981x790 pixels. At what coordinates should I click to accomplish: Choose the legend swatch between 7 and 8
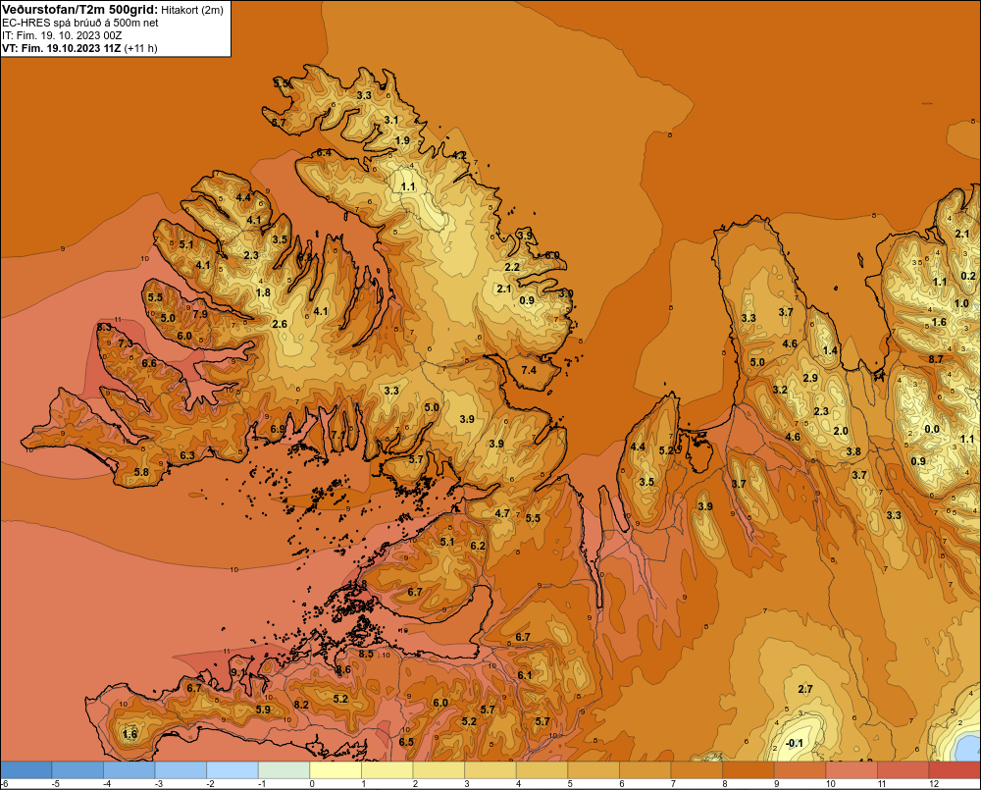(x=697, y=770)
